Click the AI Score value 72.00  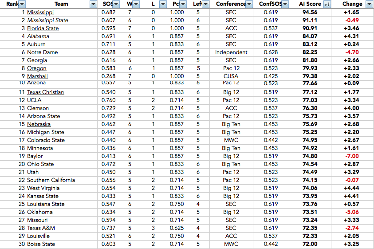pyautogui.click(x=310, y=244)
